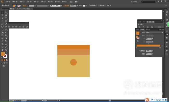Open the stroke weight dropdown

point(35,6)
